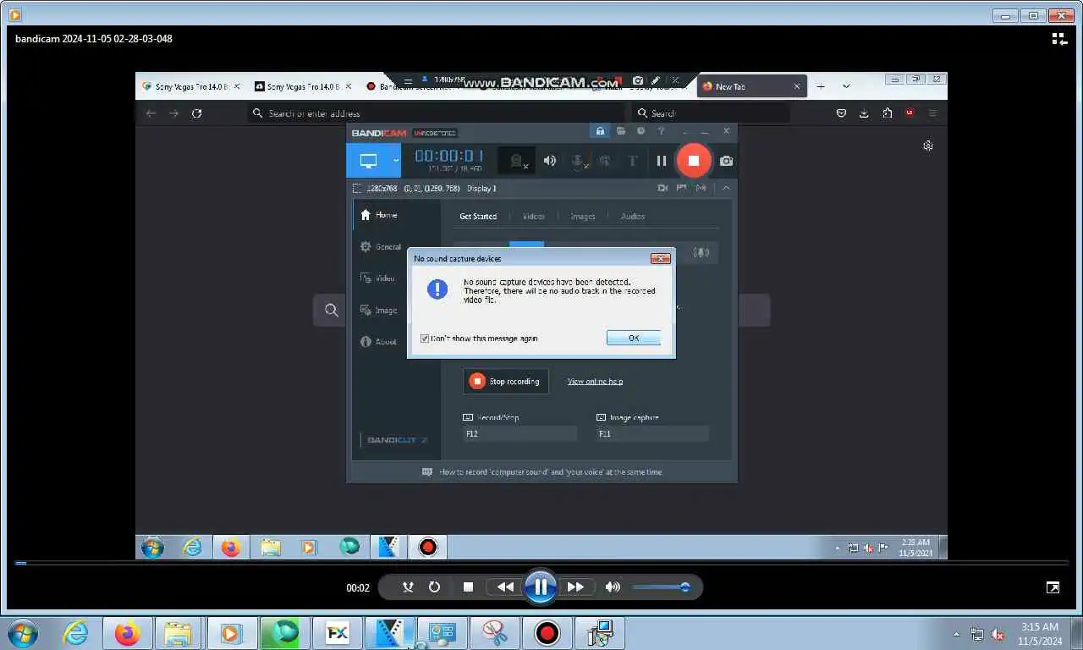Click the media player seek bar
The image size is (1083, 650).
coord(541,563)
